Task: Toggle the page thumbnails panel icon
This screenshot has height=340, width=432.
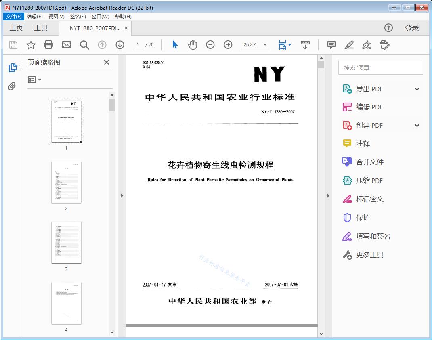Action: point(13,68)
